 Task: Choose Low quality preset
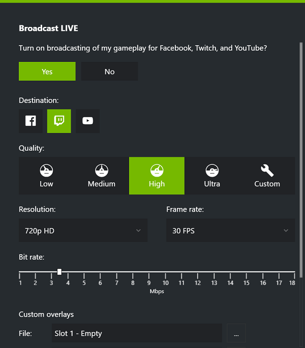[x=46, y=176]
